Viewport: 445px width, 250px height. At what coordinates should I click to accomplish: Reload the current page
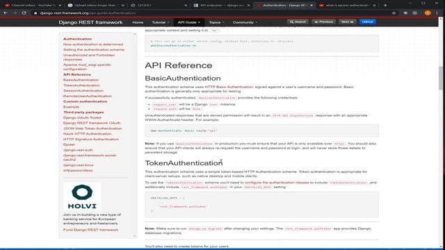24,13
